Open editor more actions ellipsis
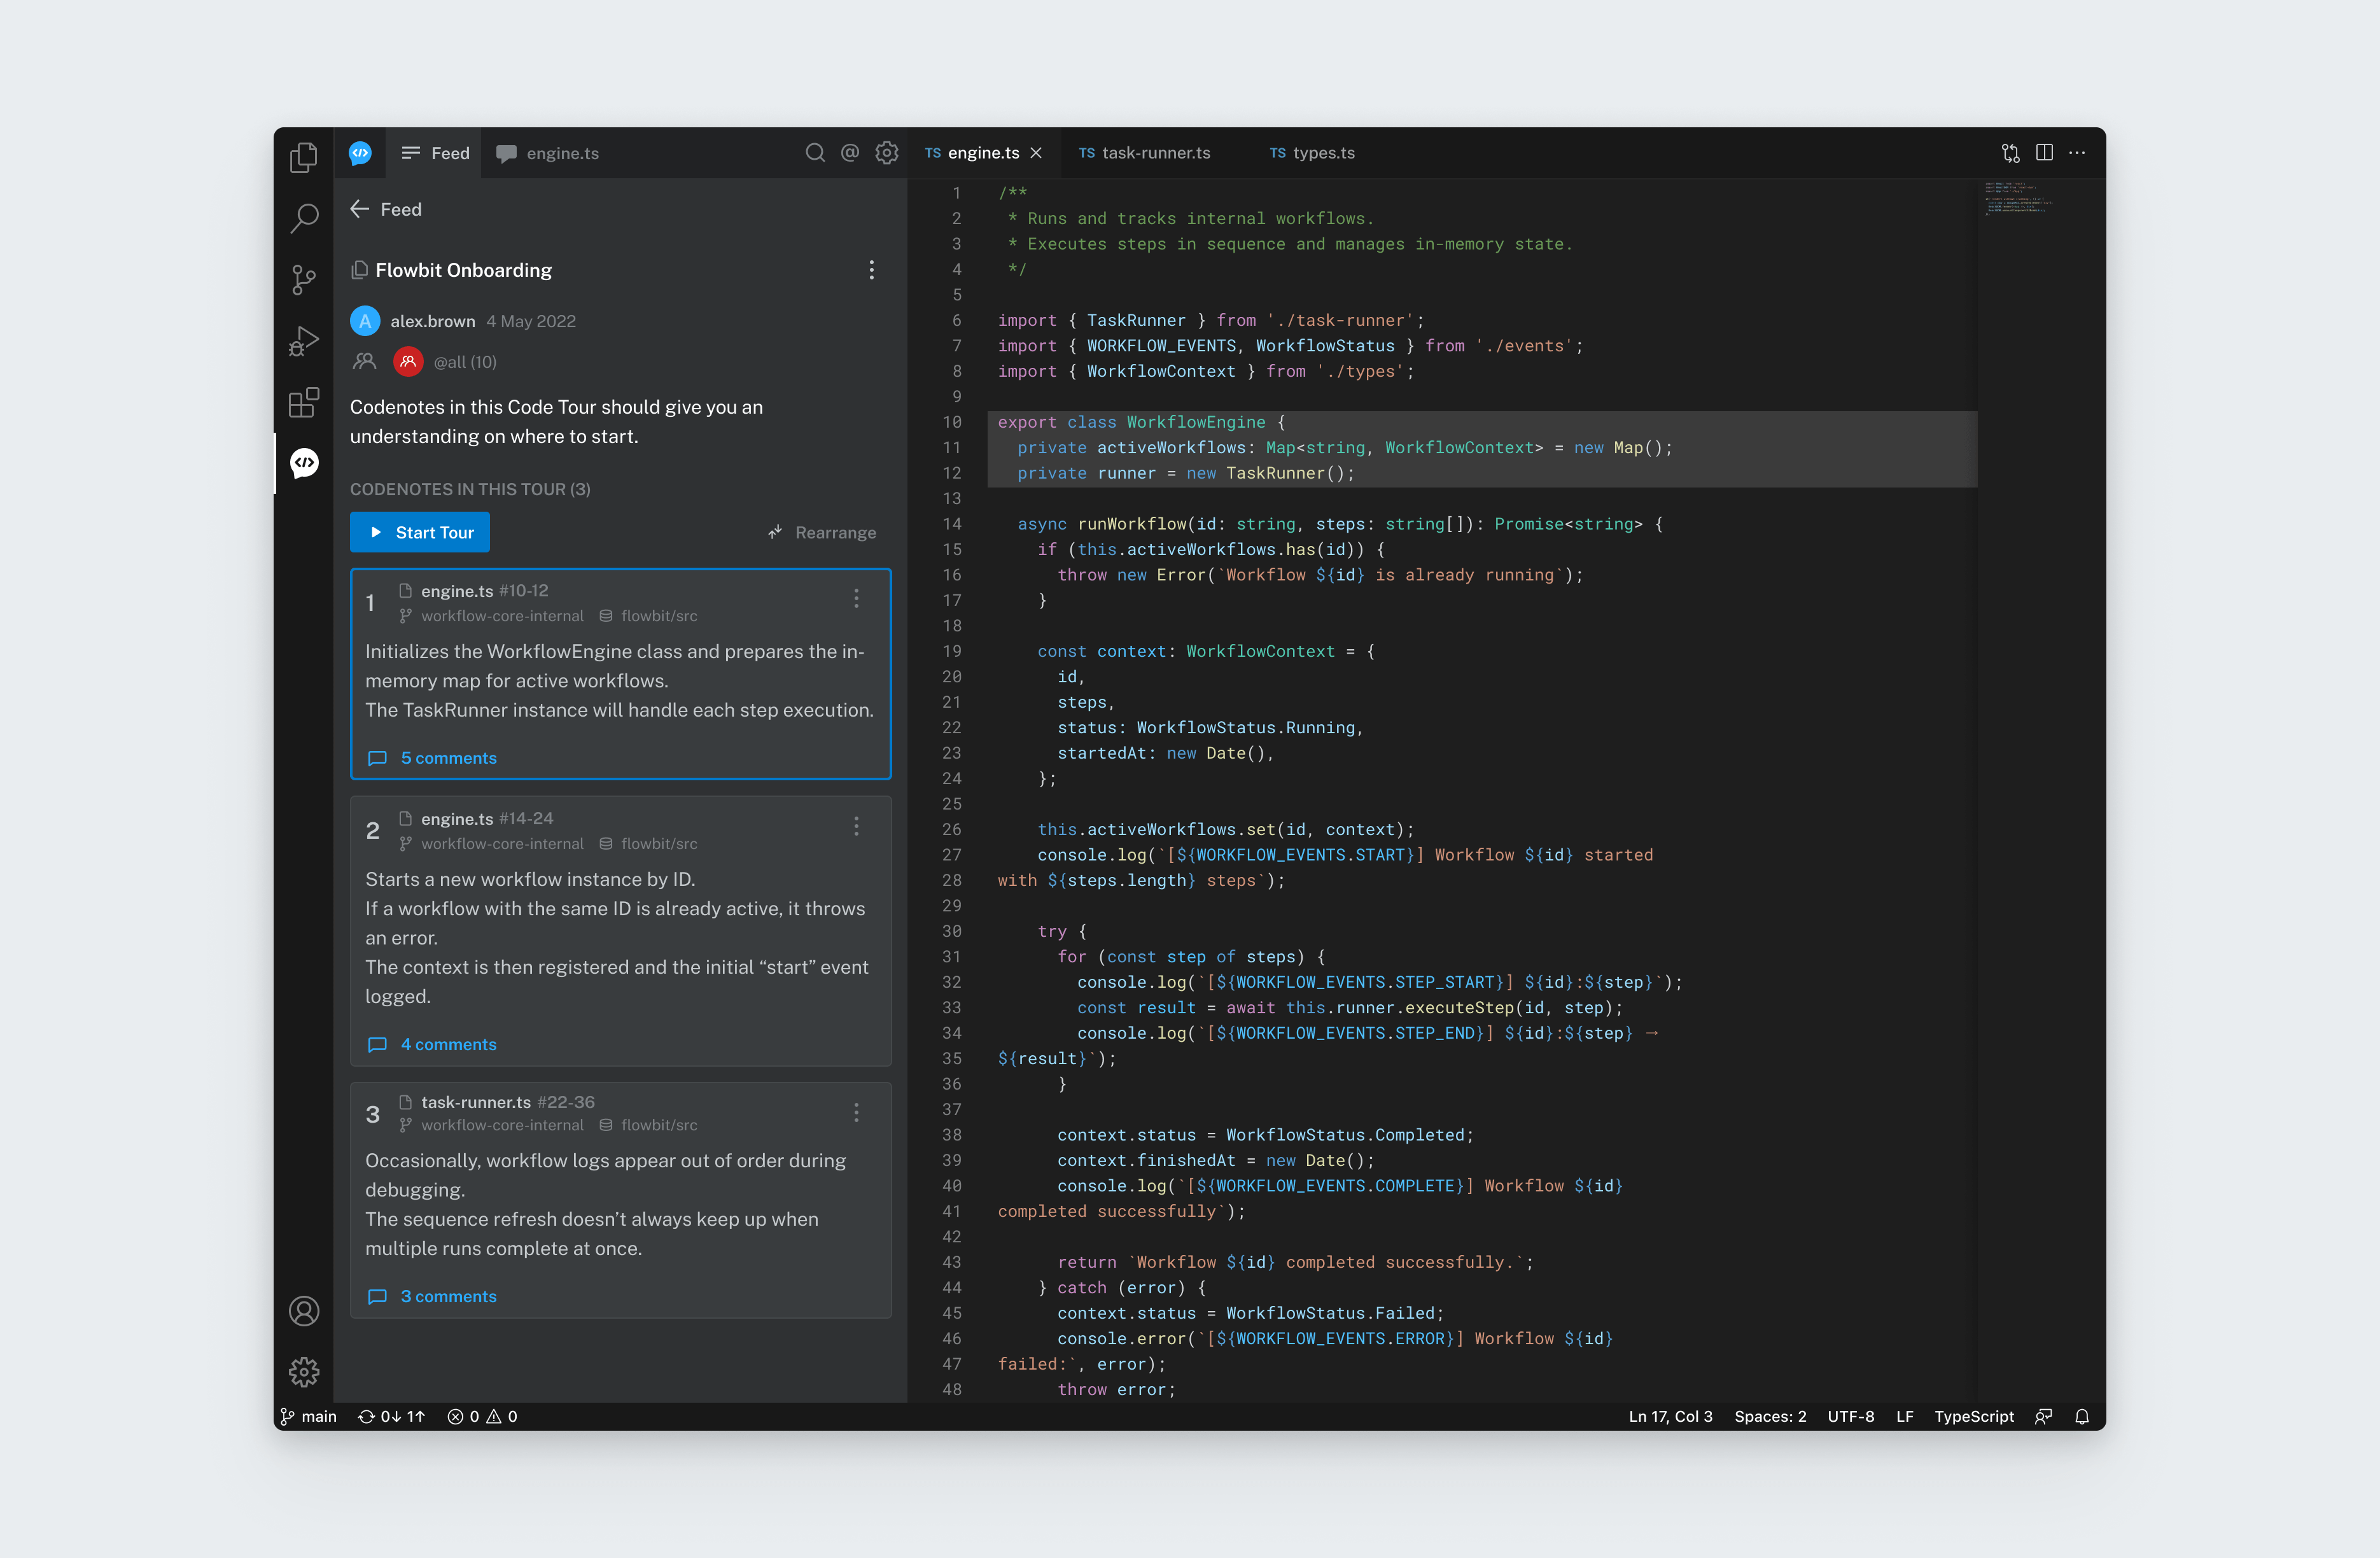This screenshot has width=2380, height=1558. tap(2078, 153)
